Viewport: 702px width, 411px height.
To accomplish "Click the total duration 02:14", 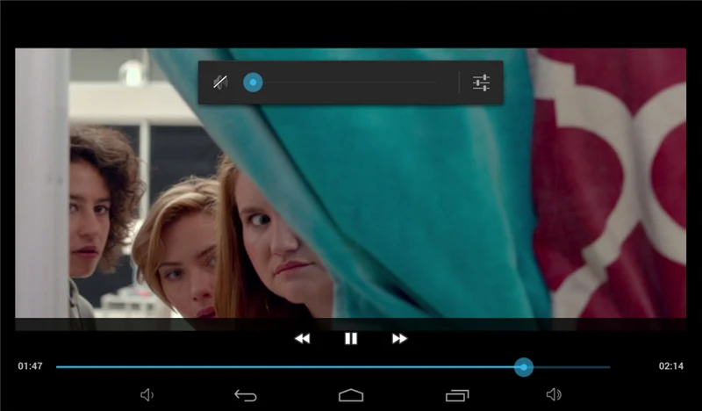I will [x=671, y=366].
